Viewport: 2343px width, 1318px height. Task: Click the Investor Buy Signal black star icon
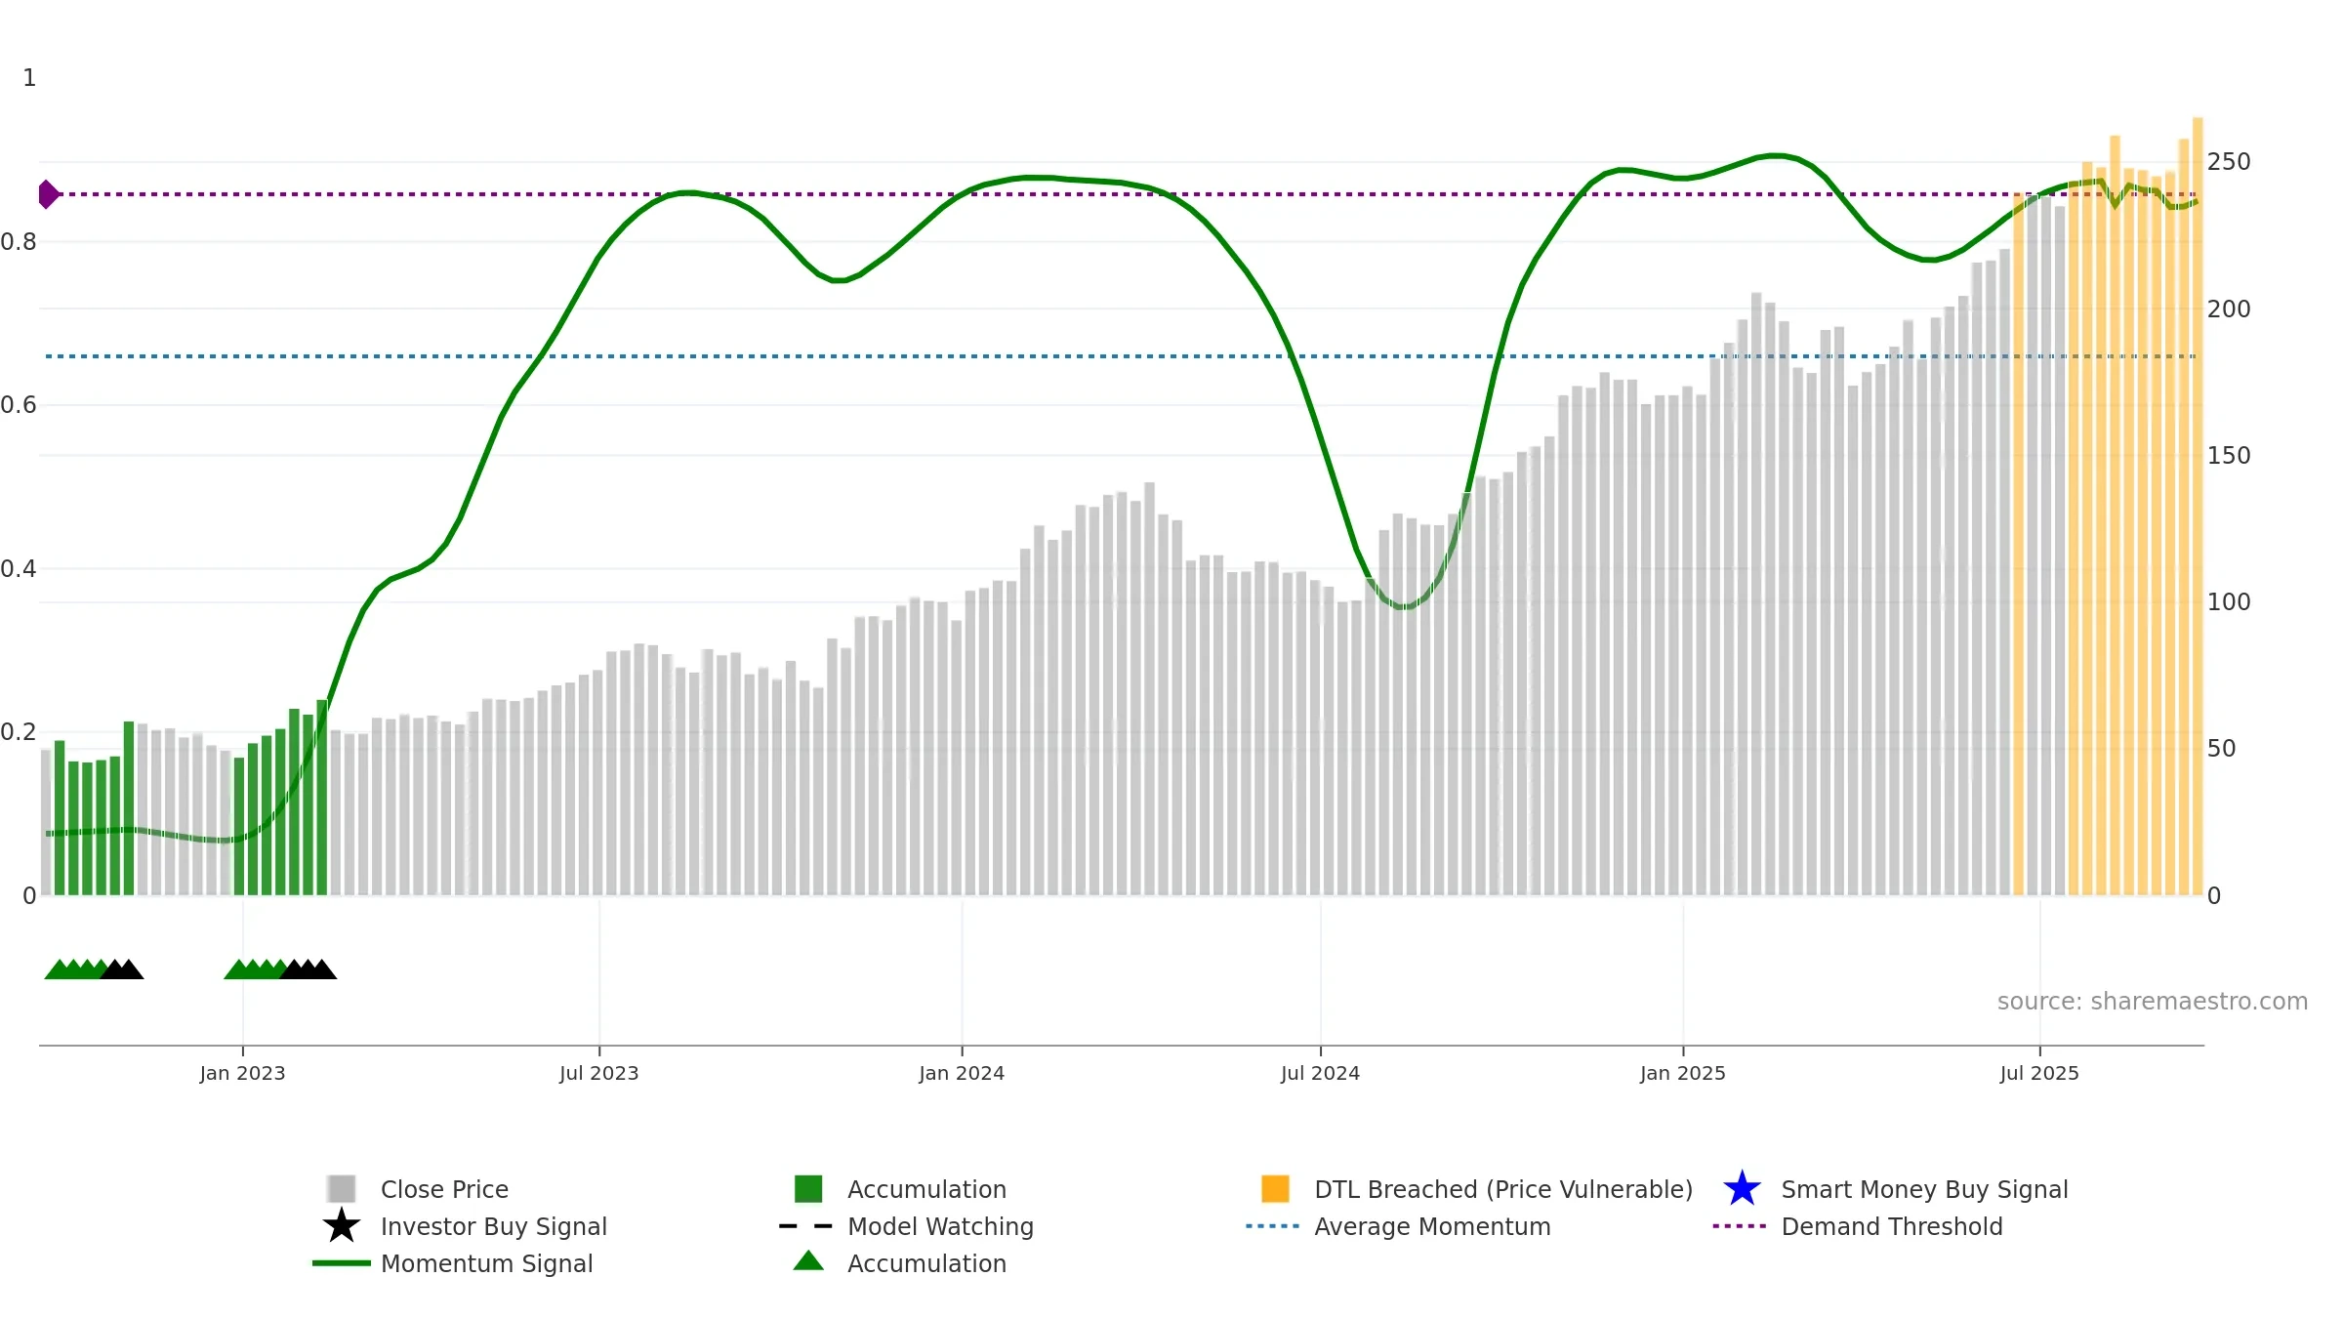pos(341,1225)
